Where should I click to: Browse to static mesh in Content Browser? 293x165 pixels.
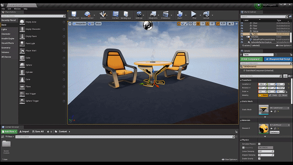(x=275, y=111)
